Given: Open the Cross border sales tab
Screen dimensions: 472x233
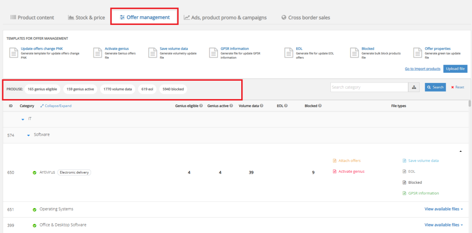Looking at the screenshot, I should pyautogui.click(x=305, y=17).
